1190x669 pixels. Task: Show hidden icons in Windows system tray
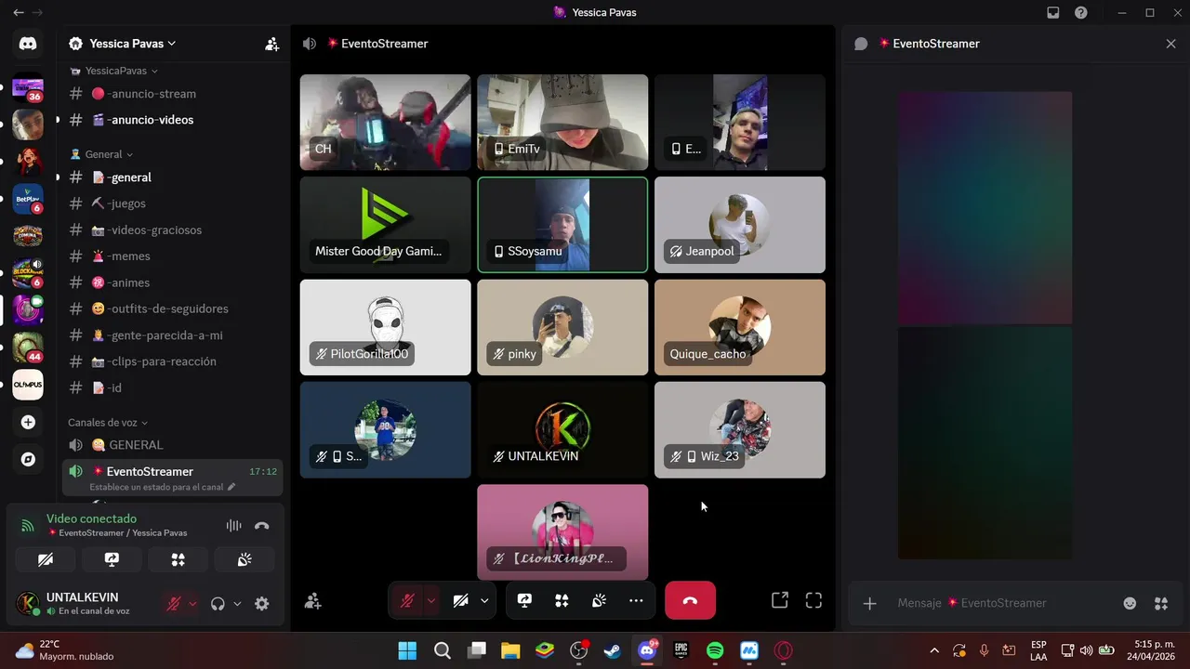[934, 650]
